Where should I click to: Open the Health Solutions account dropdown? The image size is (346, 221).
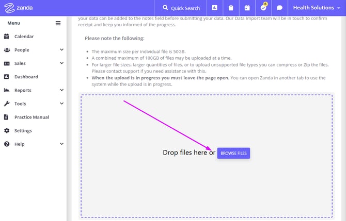(317, 8)
